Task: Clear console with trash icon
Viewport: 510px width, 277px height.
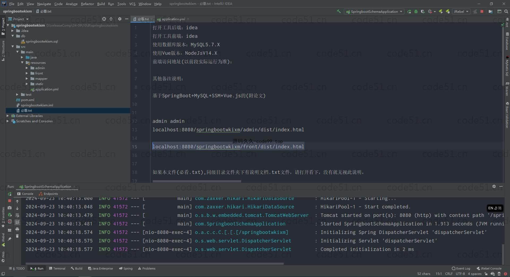Action: [x=17, y=236]
